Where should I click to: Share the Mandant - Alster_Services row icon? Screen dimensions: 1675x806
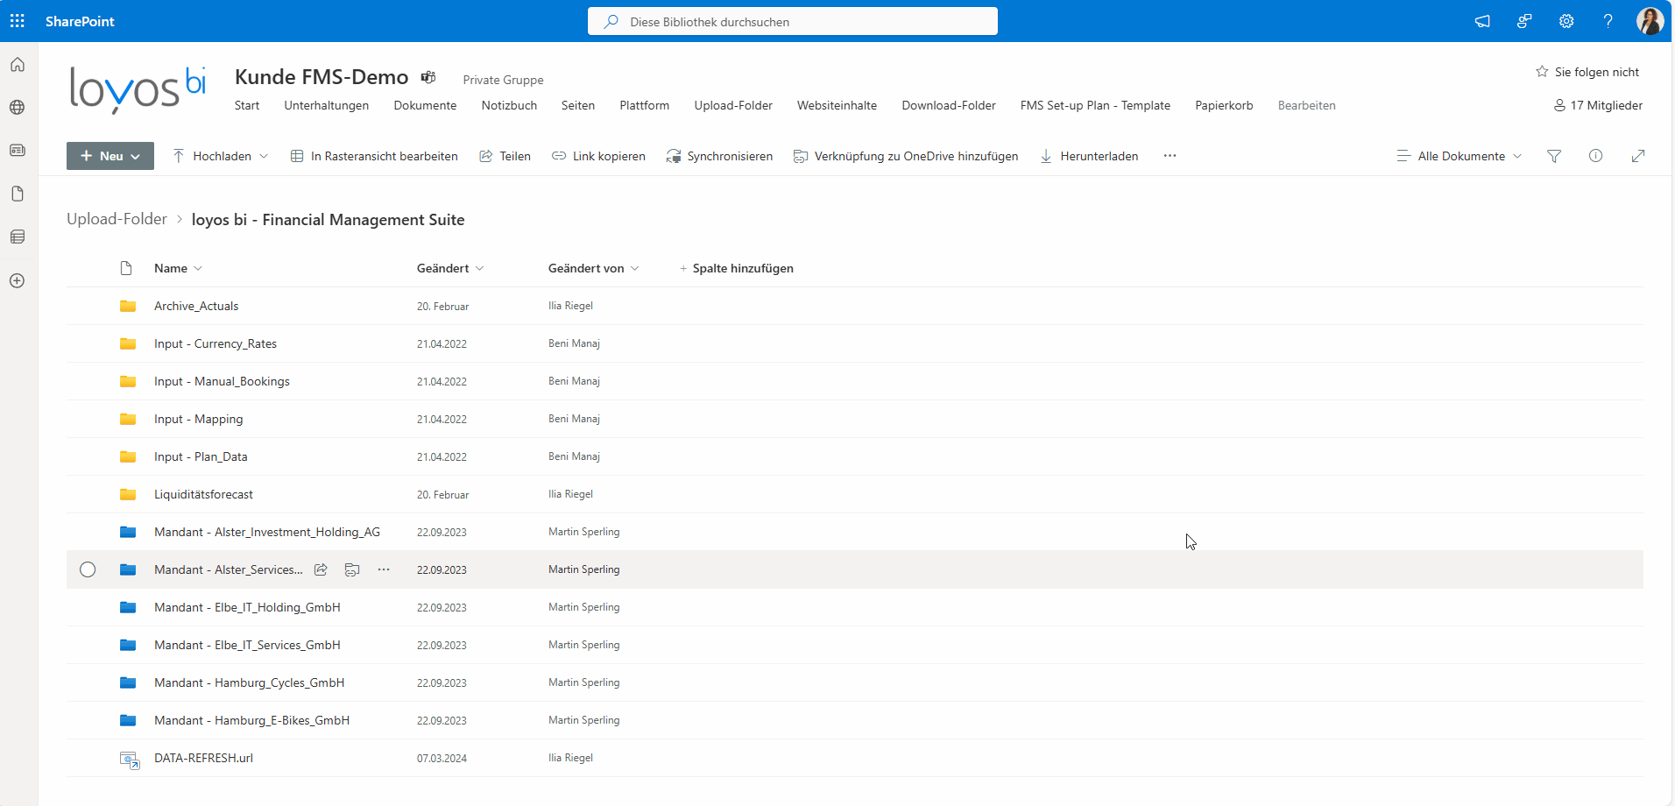pyautogui.click(x=322, y=569)
